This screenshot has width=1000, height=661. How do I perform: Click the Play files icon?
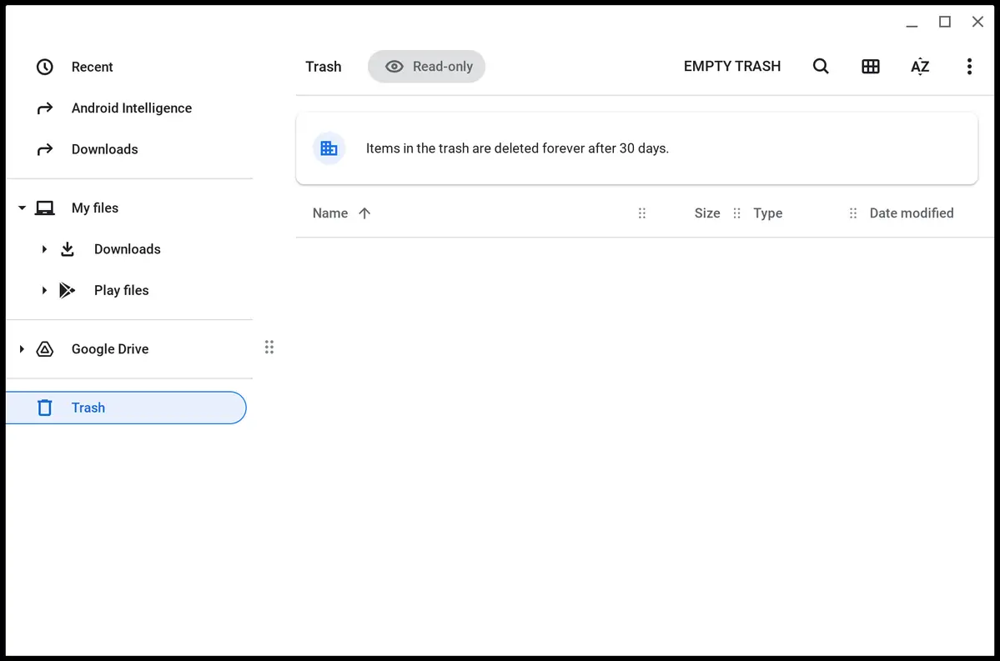[x=68, y=290]
